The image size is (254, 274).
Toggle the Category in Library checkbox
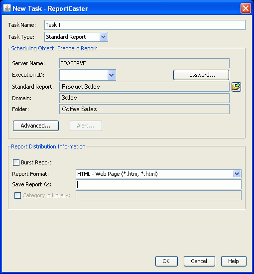point(17,195)
